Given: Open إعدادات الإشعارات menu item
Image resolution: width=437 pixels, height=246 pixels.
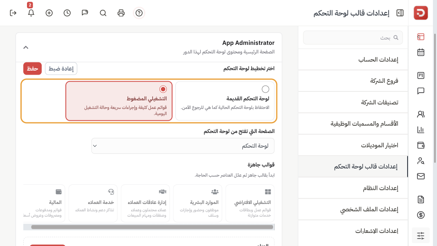Looking at the screenshot, I should (x=353, y=231).
